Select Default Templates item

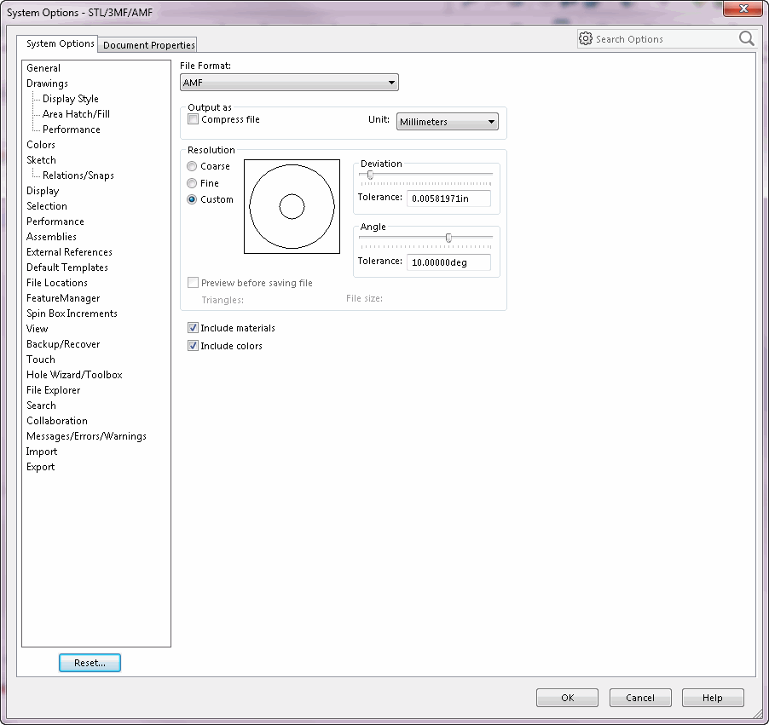click(67, 268)
